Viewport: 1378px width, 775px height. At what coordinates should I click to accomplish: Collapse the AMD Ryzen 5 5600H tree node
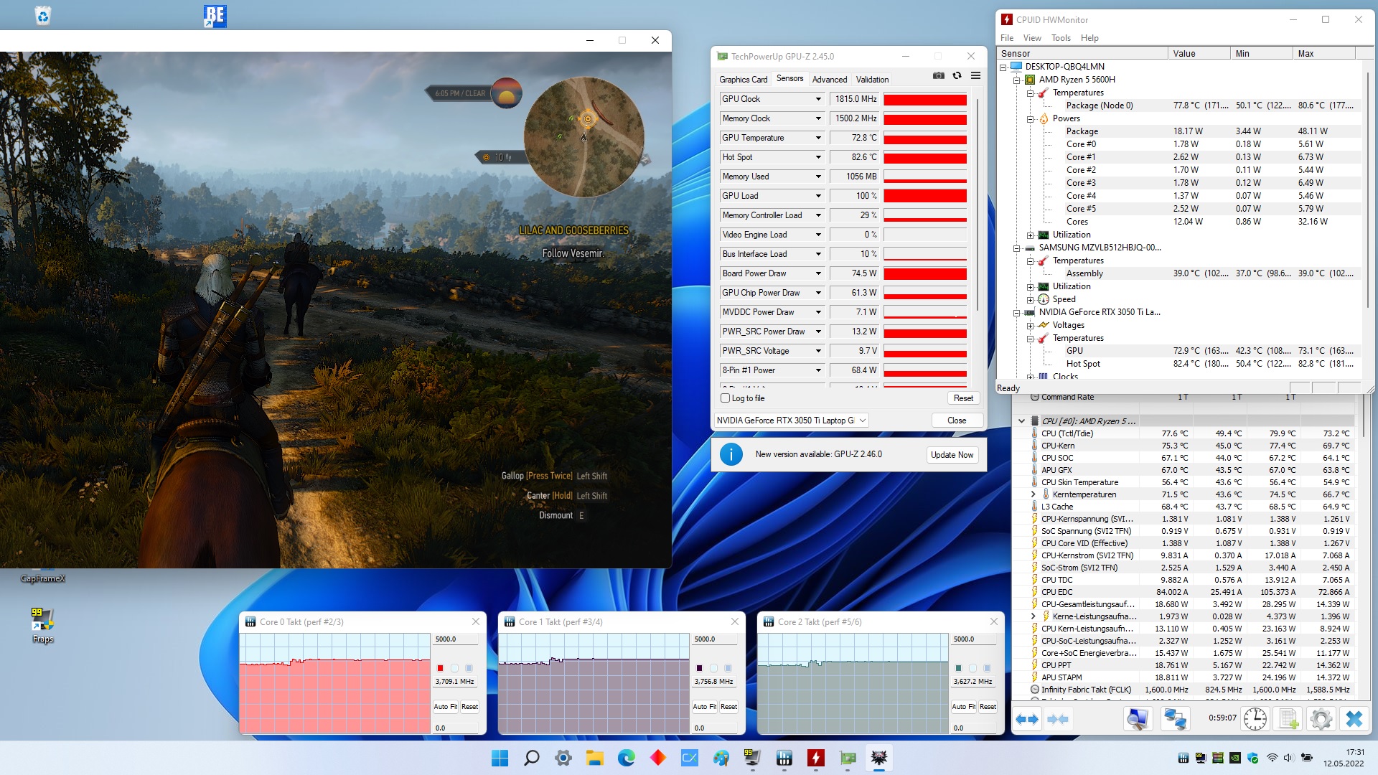[x=1017, y=80]
